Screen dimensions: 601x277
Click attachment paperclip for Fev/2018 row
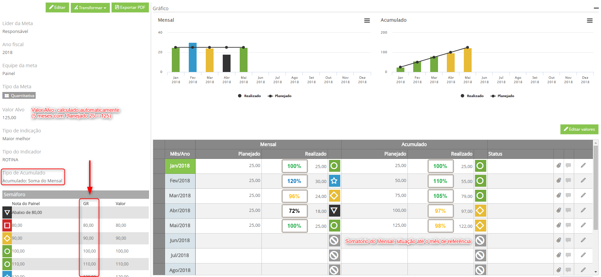pyautogui.click(x=559, y=181)
